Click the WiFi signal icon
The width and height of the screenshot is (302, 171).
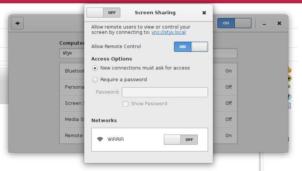pyautogui.click(x=100, y=139)
